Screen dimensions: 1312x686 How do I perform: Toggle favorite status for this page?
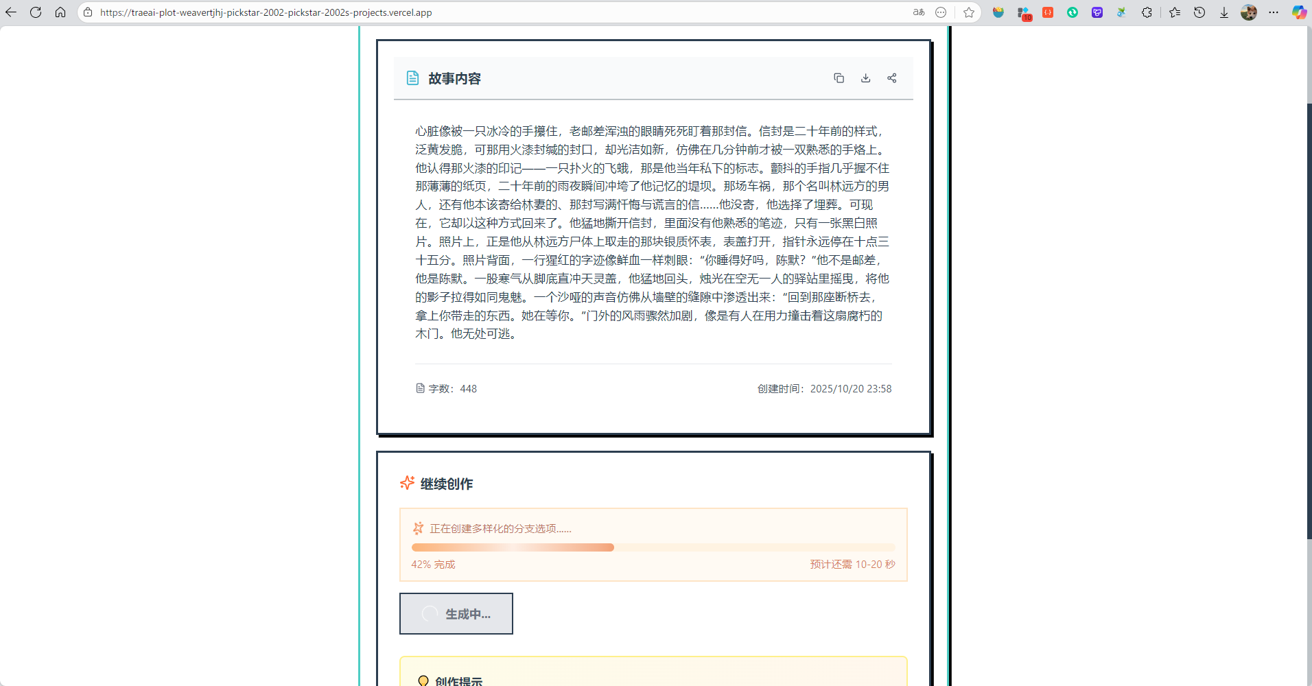pos(969,12)
